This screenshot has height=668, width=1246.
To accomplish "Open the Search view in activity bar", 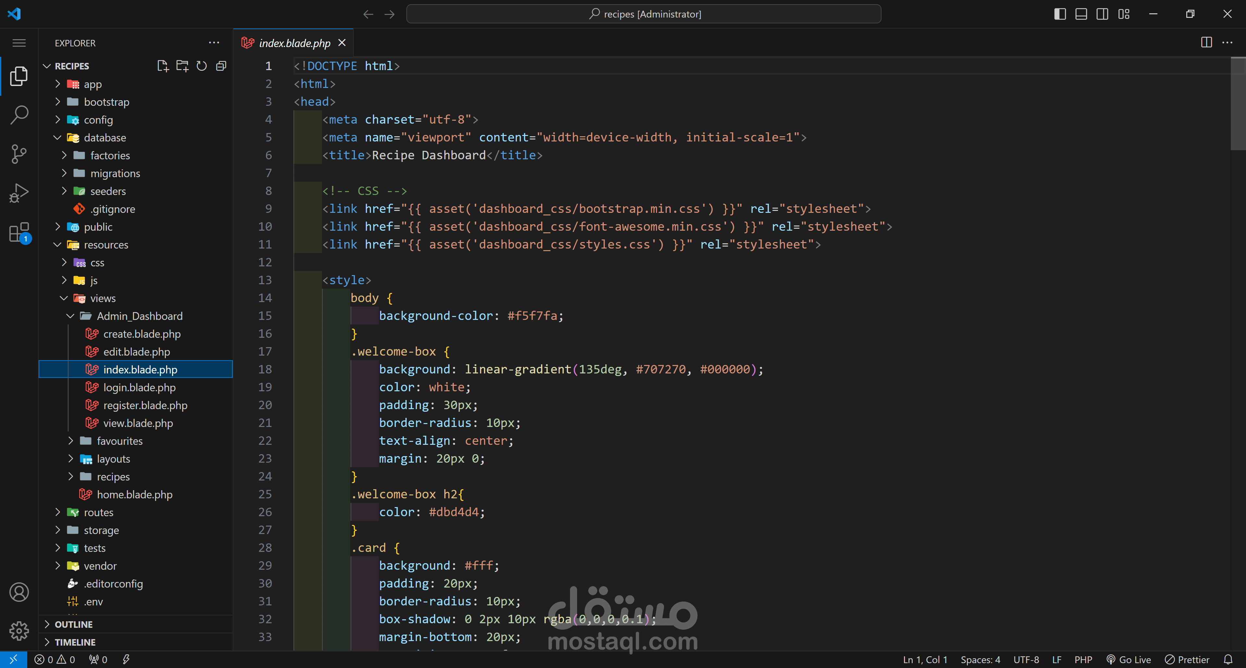I will click(19, 115).
